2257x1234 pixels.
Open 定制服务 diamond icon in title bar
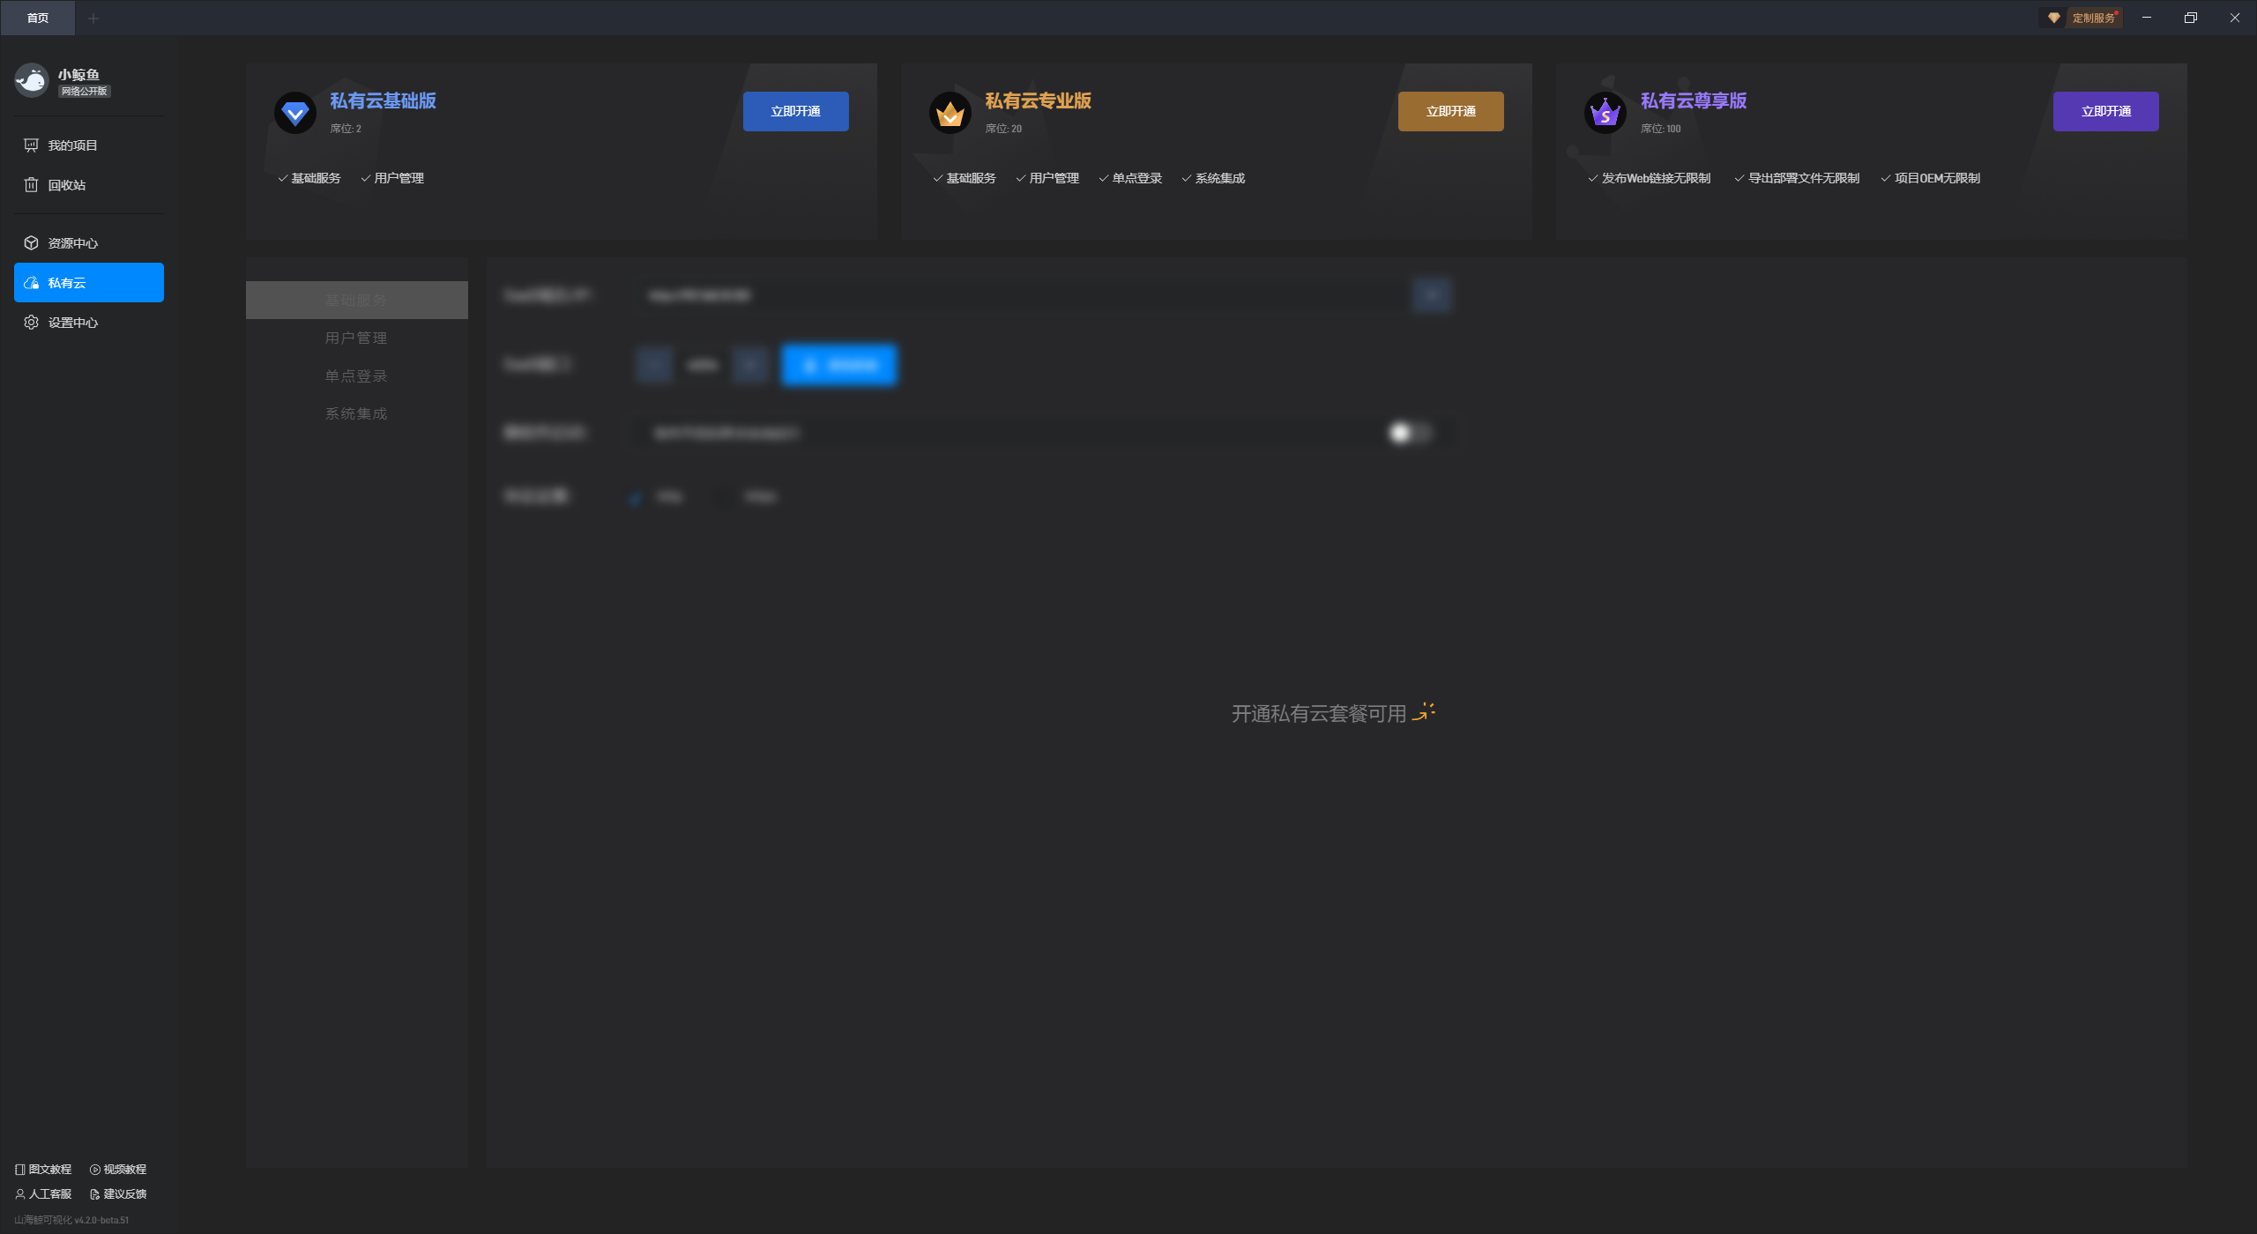pos(2053,18)
